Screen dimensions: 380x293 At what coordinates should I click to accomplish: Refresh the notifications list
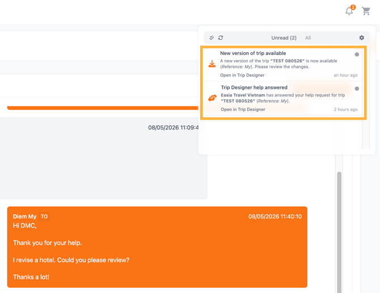pyautogui.click(x=221, y=37)
